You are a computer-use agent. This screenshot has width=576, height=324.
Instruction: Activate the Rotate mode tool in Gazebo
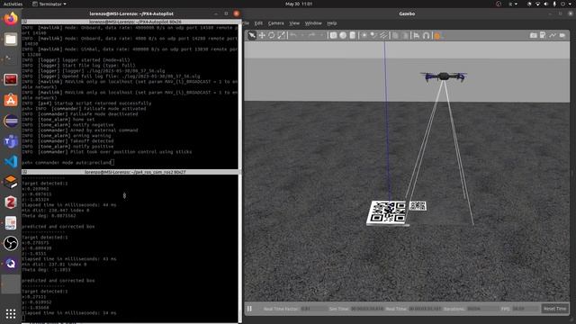coord(272,35)
